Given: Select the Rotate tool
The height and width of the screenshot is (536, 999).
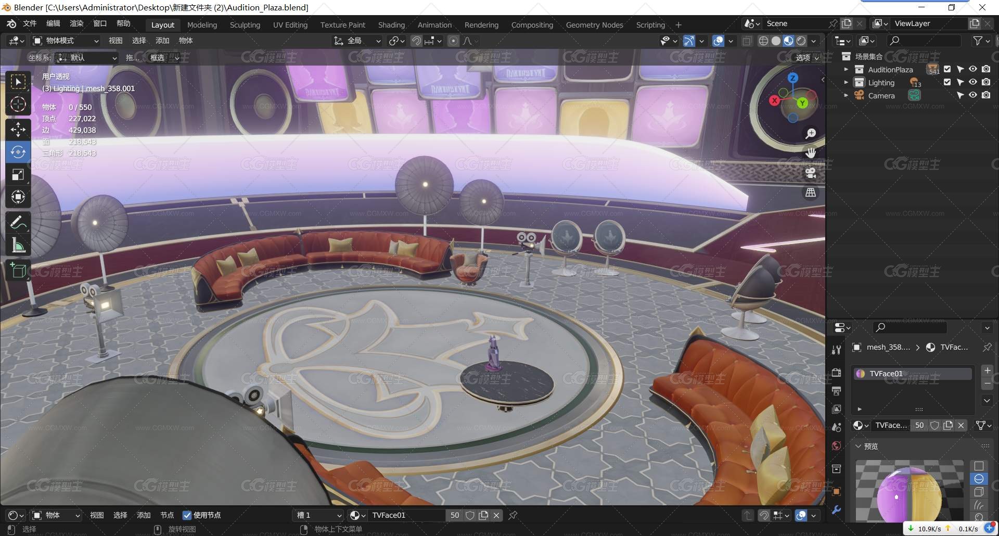Looking at the screenshot, I should [x=18, y=152].
